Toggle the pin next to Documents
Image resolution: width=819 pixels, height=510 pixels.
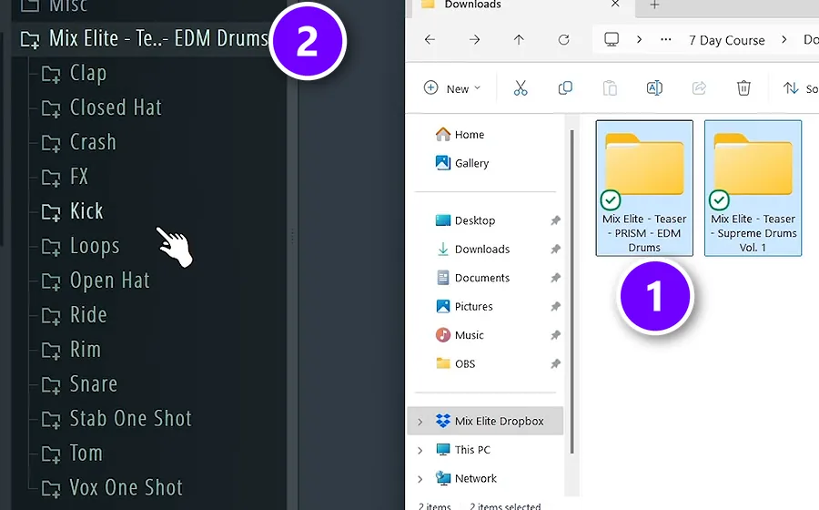click(555, 278)
